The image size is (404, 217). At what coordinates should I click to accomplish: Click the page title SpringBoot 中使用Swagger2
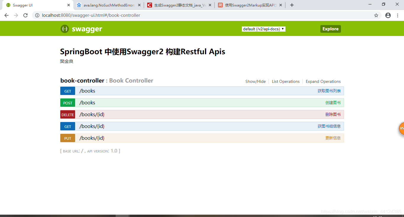pyautogui.click(x=143, y=52)
